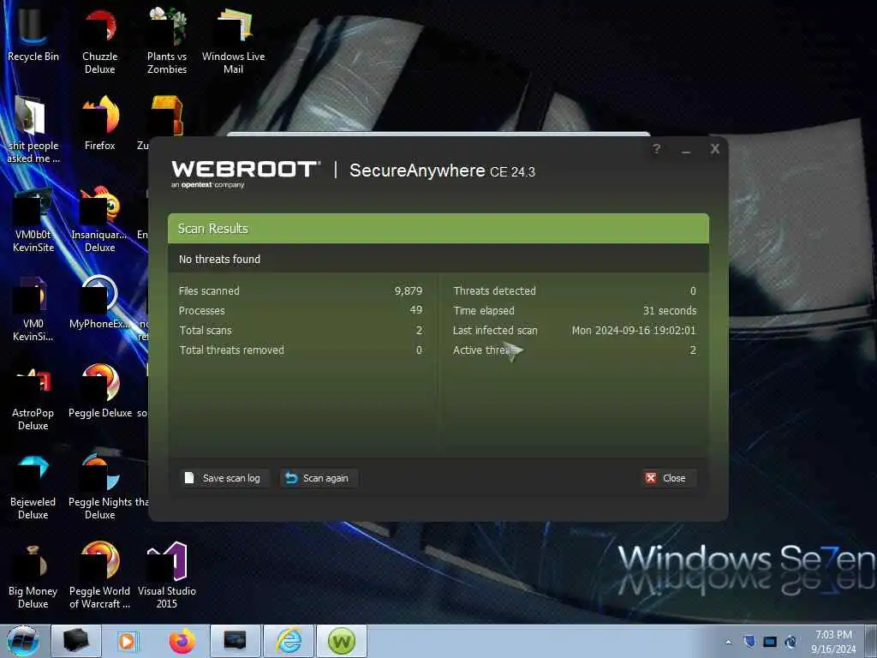
Task: Open the Windows Live Mail desktop icon
Action: coord(233,41)
